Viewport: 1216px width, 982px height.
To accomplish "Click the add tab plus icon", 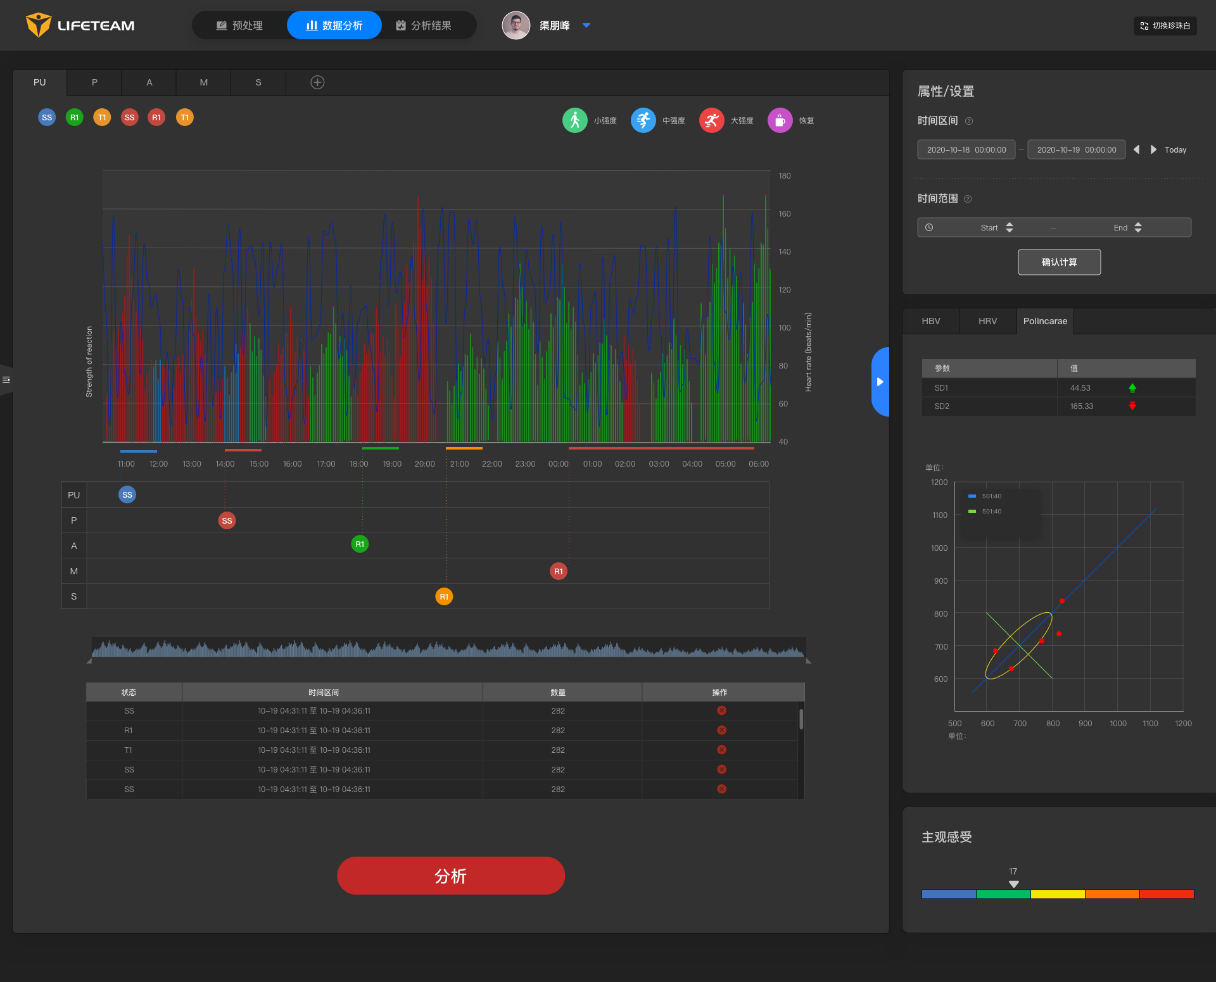I will 317,82.
